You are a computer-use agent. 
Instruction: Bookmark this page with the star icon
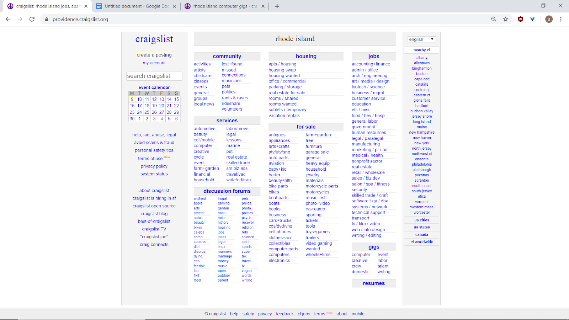point(506,19)
